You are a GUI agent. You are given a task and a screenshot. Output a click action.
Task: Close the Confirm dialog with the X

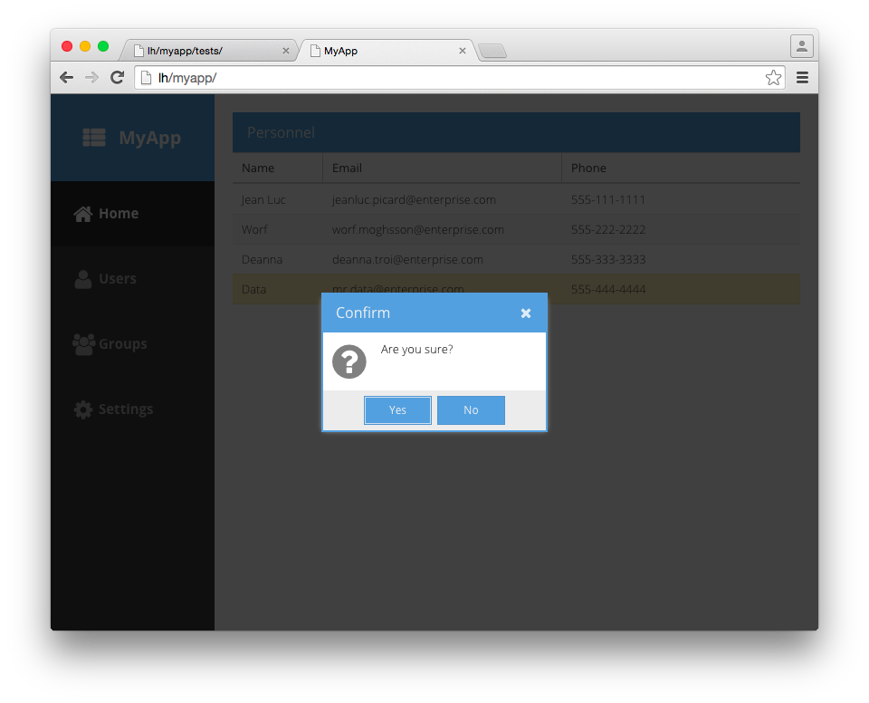[x=526, y=313]
